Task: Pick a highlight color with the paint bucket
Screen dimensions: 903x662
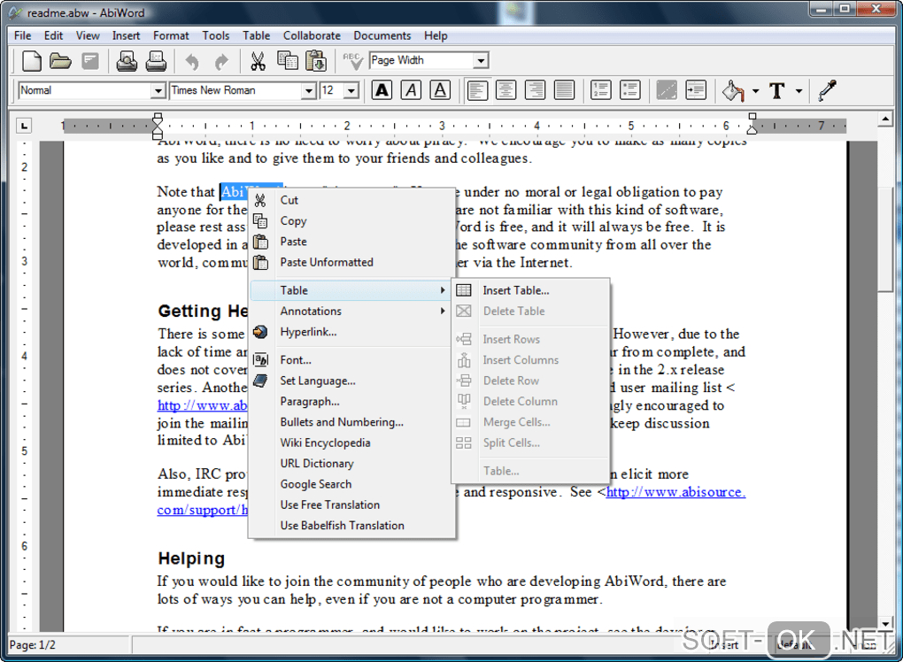Action: click(x=732, y=90)
